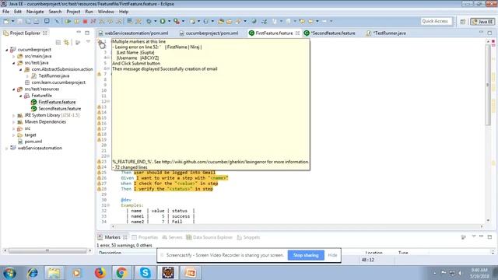The width and height of the screenshot is (498, 280).
Task: Switch to the webServiceautomation/pom.xml tab
Action: pyautogui.click(x=133, y=33)
